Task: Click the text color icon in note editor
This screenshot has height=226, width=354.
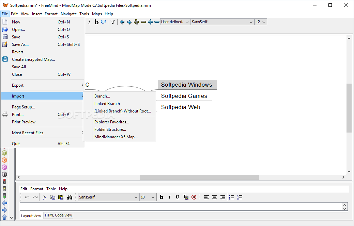Action: tap(186, 197)
